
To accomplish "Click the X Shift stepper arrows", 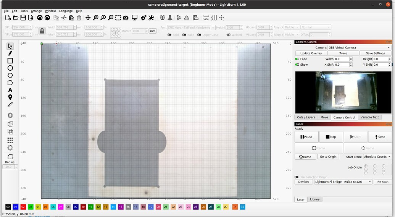I will click(x=351, y=65).
